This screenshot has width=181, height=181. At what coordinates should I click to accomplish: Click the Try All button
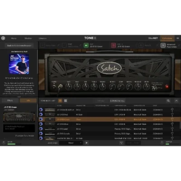click(101, 101)
